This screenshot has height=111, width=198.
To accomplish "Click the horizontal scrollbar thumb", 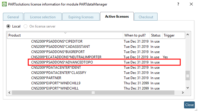I will [93, 93].
